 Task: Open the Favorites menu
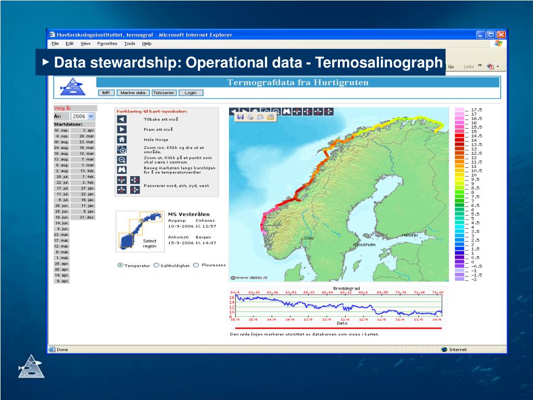click(107, 44)
